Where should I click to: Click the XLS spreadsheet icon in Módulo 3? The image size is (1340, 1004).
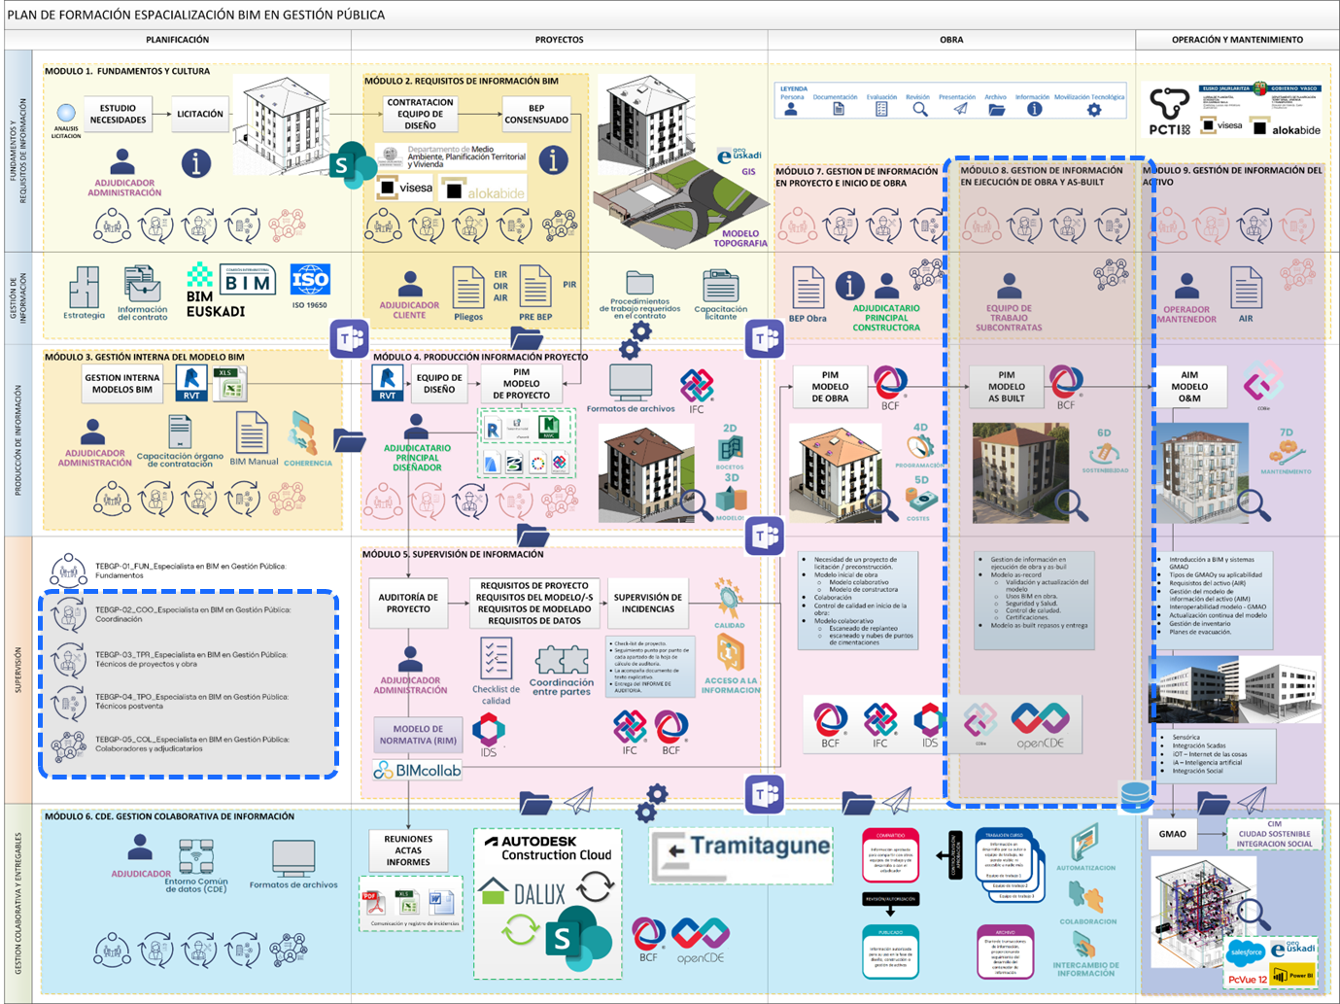point(230,384)
